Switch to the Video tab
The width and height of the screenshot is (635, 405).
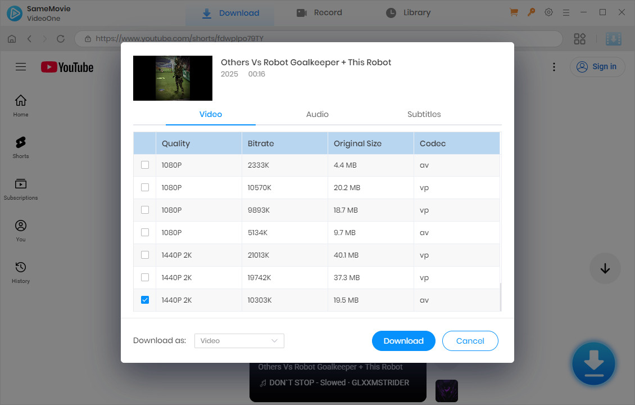211,114
